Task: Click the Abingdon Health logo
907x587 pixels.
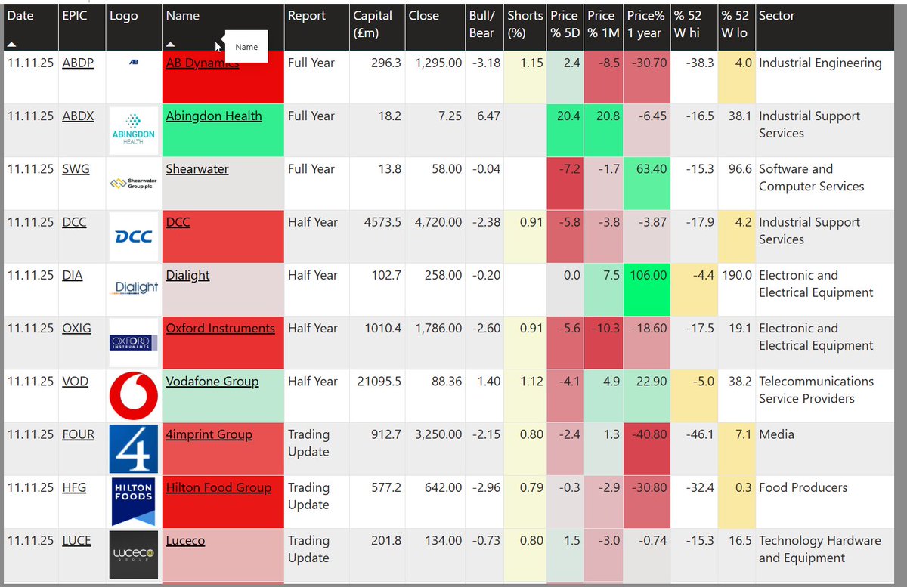Action: click(x=133, y=130)
